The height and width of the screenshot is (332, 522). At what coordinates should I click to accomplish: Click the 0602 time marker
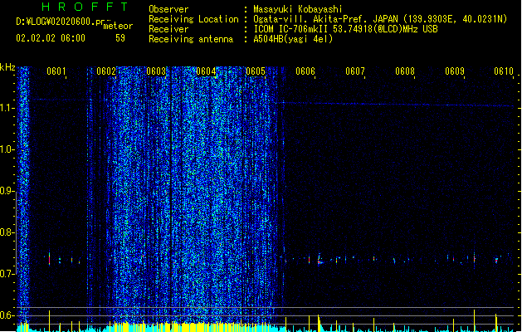[x=106, y=71]
